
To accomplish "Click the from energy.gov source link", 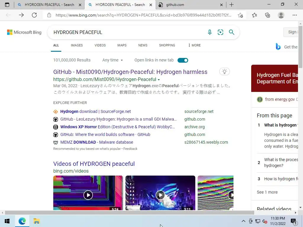I will (280, 99).
